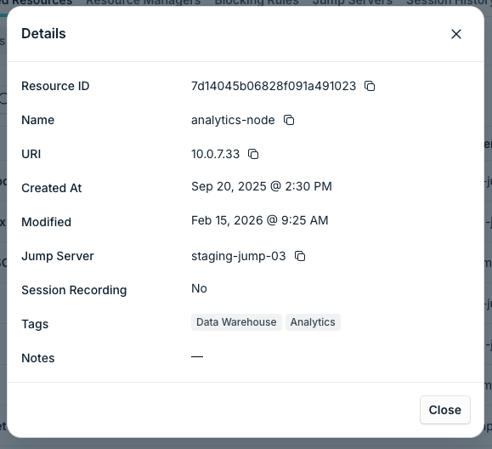The height and width of the screenshot is (449, 492).
Task: Copy the Resource ID value
Action: [370, 86]
